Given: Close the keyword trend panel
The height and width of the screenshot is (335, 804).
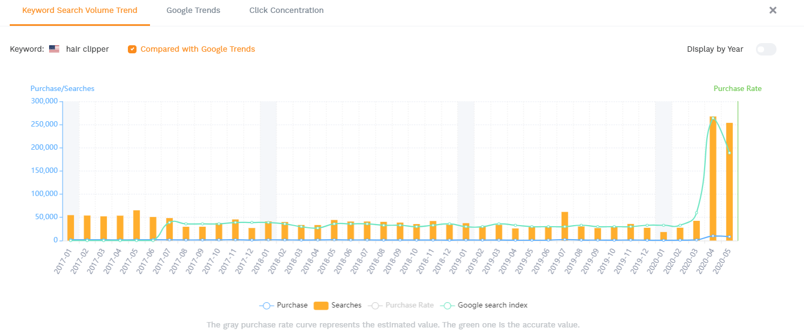Looking at the screenshot, I should [x=773, y=10].
